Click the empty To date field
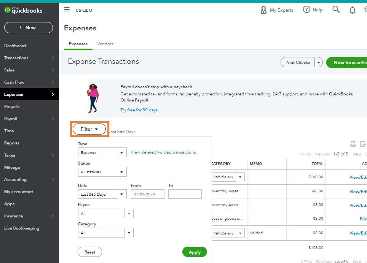This screenshot has height=263, width=367. [185, 194]
